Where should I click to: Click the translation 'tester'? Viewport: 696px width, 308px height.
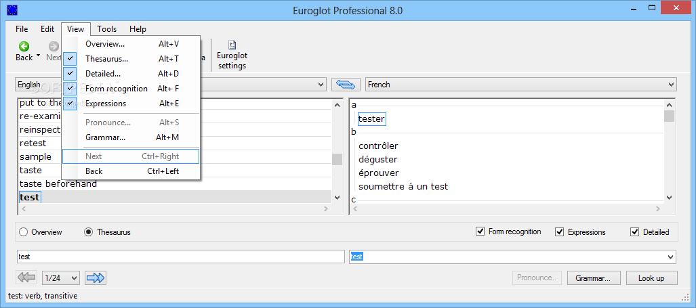coord(371,118)
